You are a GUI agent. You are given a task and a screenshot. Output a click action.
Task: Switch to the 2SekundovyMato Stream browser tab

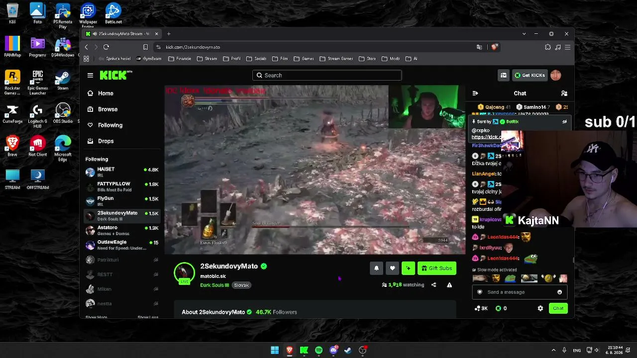click(x=122, y=34)
